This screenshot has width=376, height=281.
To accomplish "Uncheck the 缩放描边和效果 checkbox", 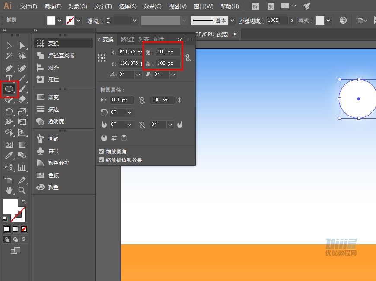I will (x=101, y=160).
